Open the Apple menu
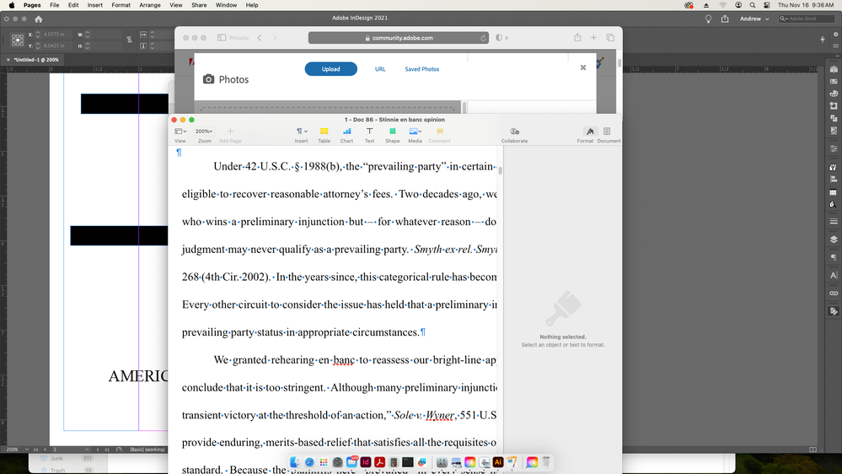 point(12,5)
